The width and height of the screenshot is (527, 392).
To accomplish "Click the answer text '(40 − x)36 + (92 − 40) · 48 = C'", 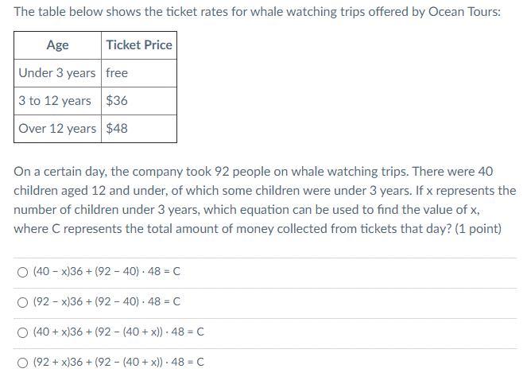I will [107, 272].
